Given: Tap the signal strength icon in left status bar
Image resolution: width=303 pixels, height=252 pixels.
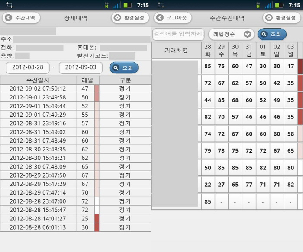Looking at the screenshot, I should pos(117,5).
